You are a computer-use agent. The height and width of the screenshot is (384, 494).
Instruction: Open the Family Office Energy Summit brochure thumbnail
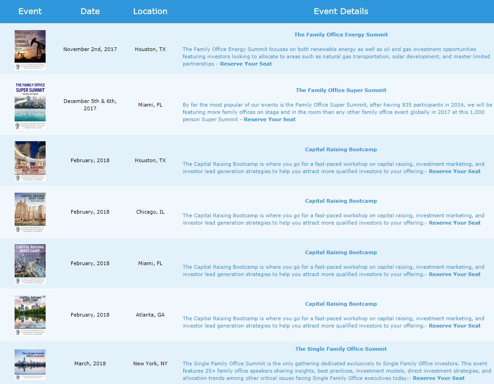[x=30, y=50]
